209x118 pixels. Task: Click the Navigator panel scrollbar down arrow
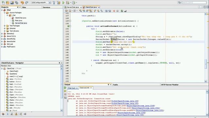(61, 110)
